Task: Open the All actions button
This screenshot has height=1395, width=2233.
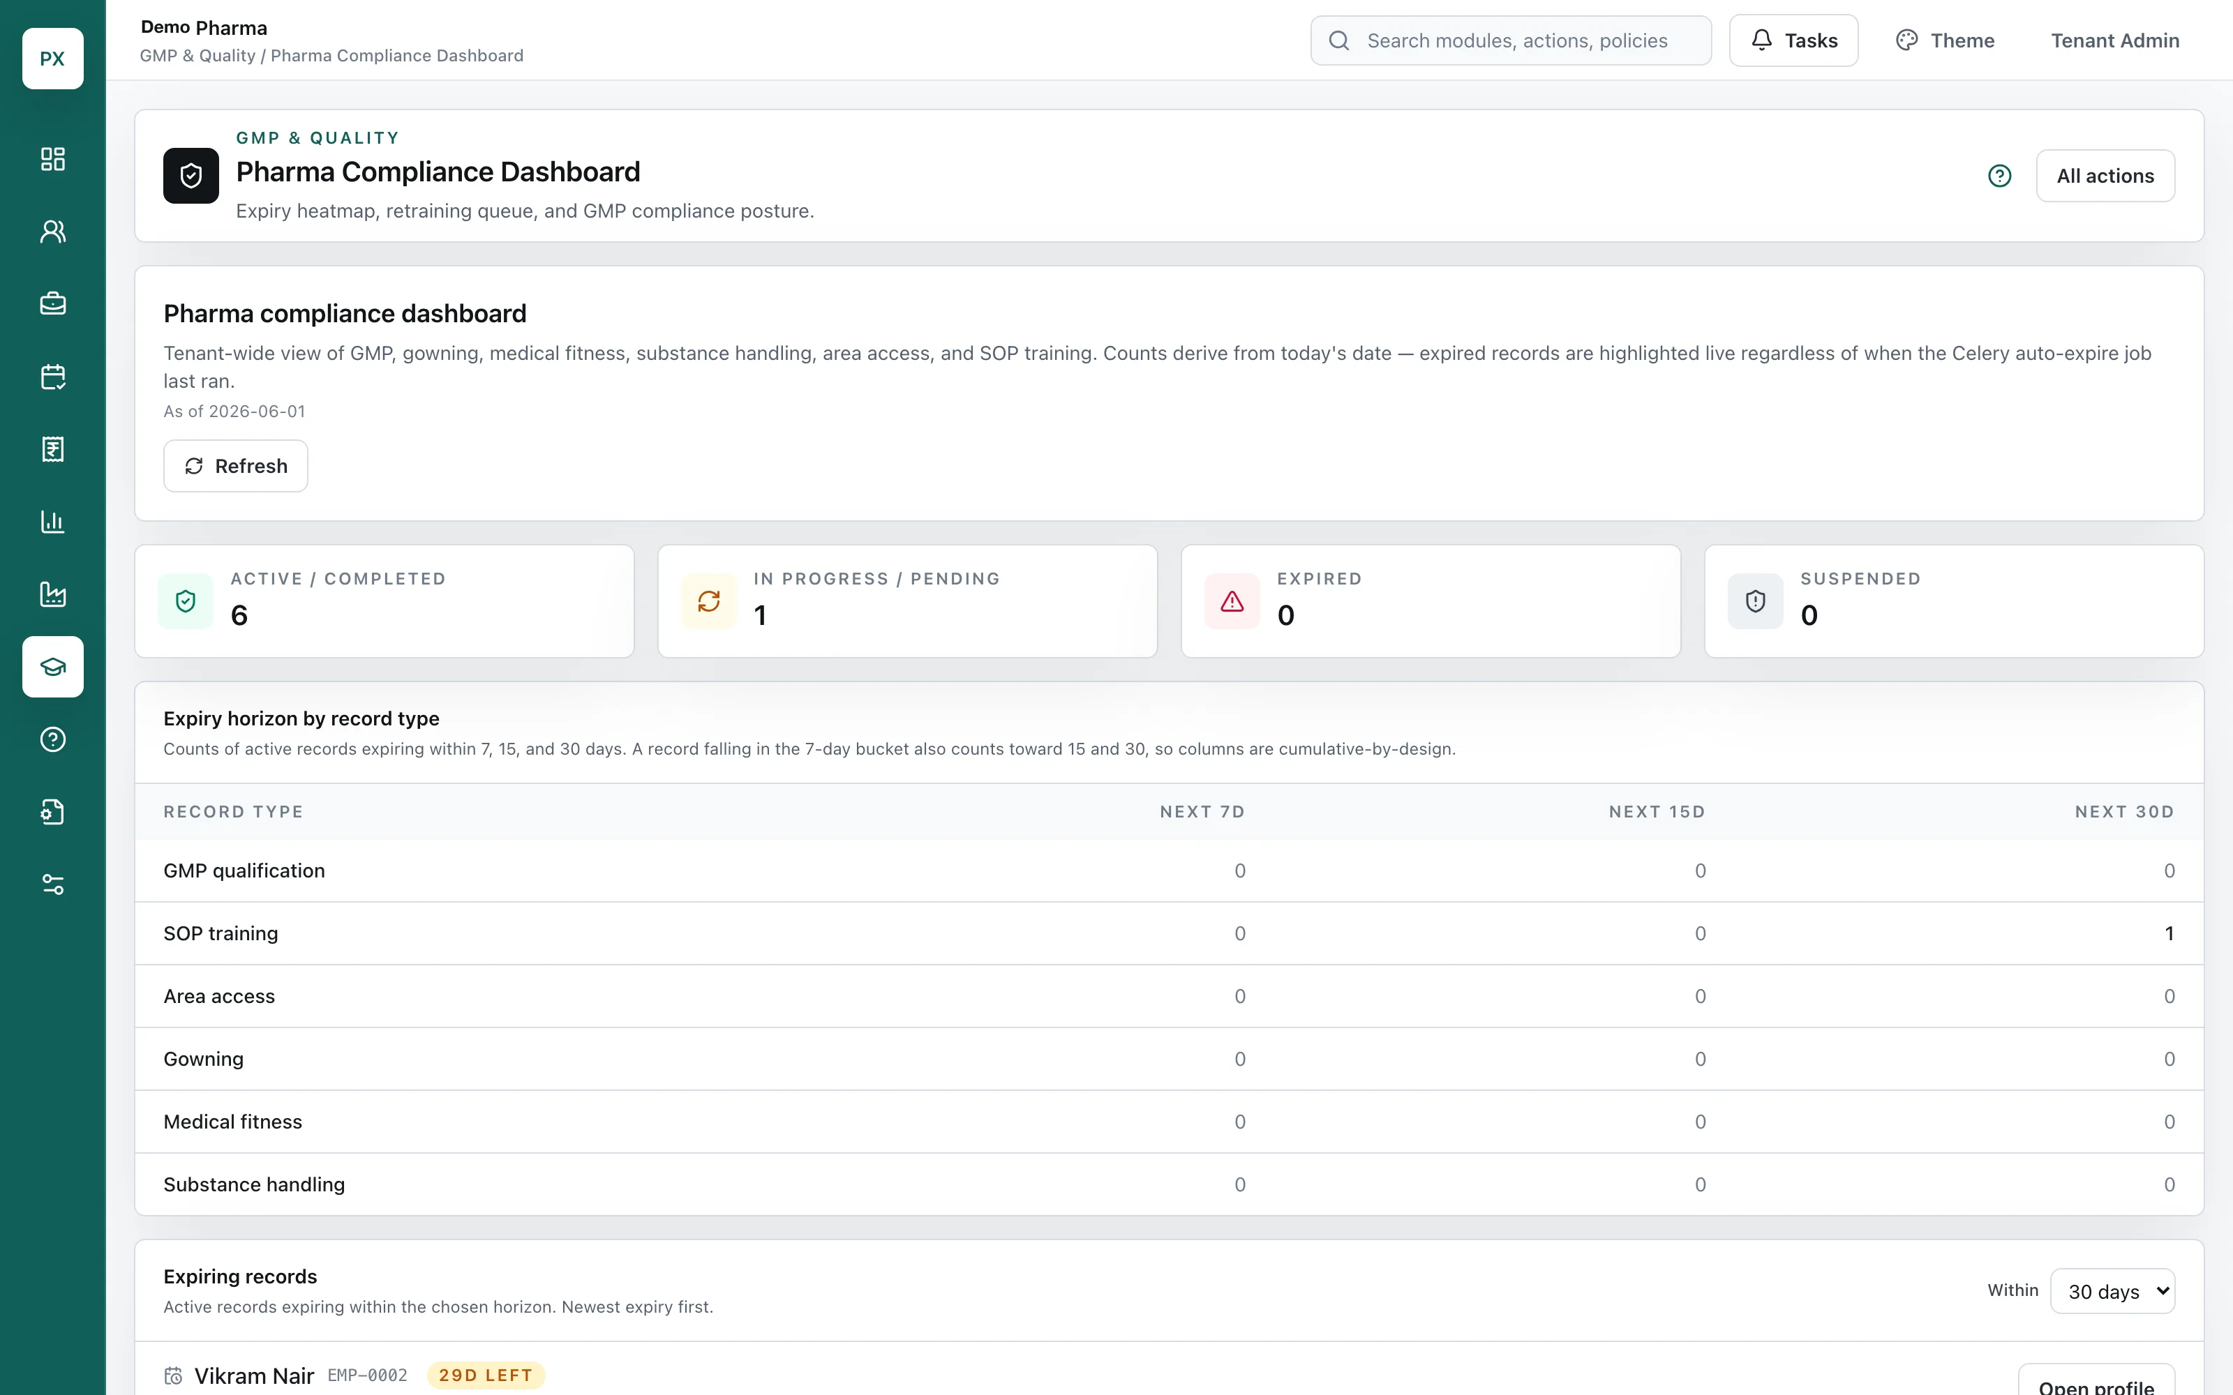Action: [2105, 175]
